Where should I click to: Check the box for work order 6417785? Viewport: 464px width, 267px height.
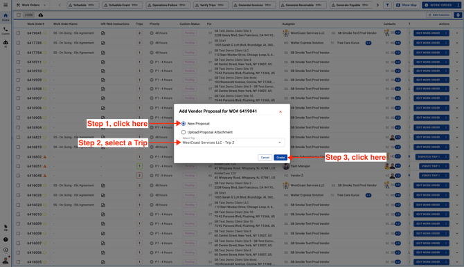click(x=18, y=43)
